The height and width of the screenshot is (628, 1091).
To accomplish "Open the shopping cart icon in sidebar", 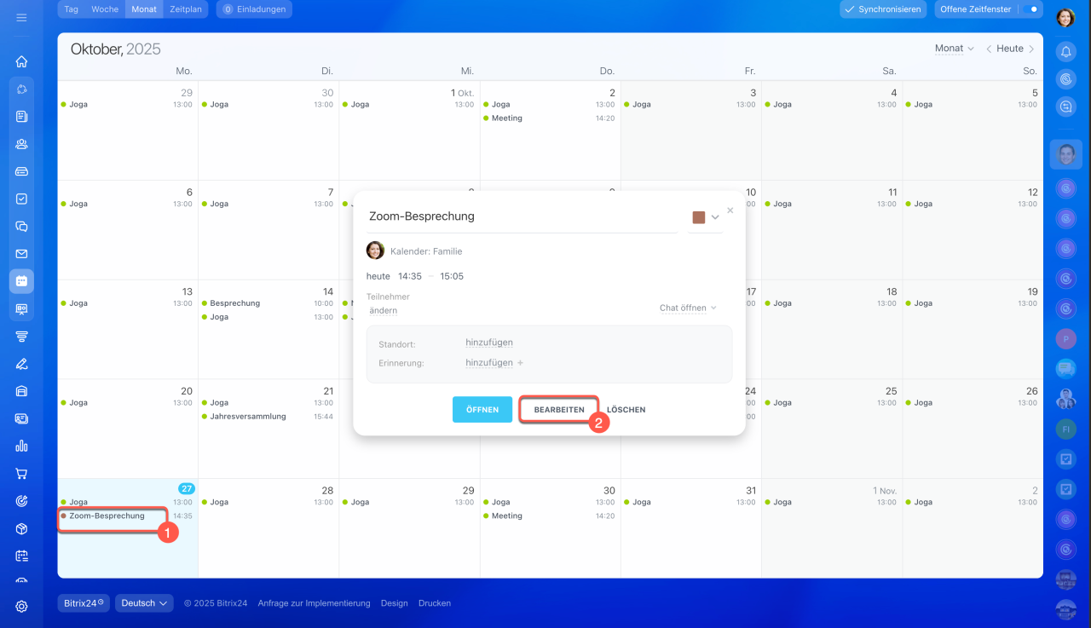I will coord(21,474).
